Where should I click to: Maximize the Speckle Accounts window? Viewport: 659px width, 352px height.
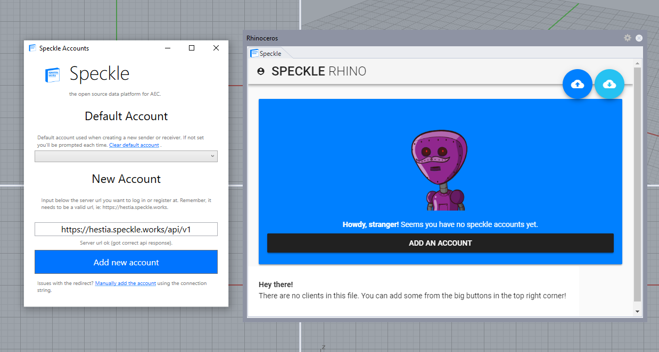192,48
